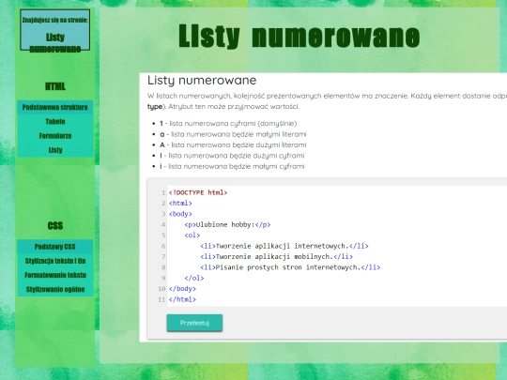Click the DOCTYPE html code line
Image resolution: width=507 pixels, height=380 pixels.
[x=198, y=192]
